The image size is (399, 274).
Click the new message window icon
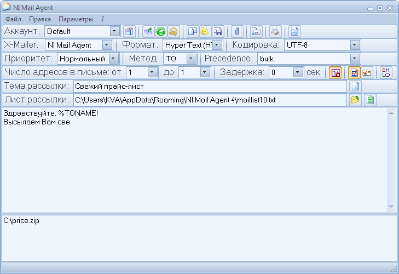pos(192,31)
